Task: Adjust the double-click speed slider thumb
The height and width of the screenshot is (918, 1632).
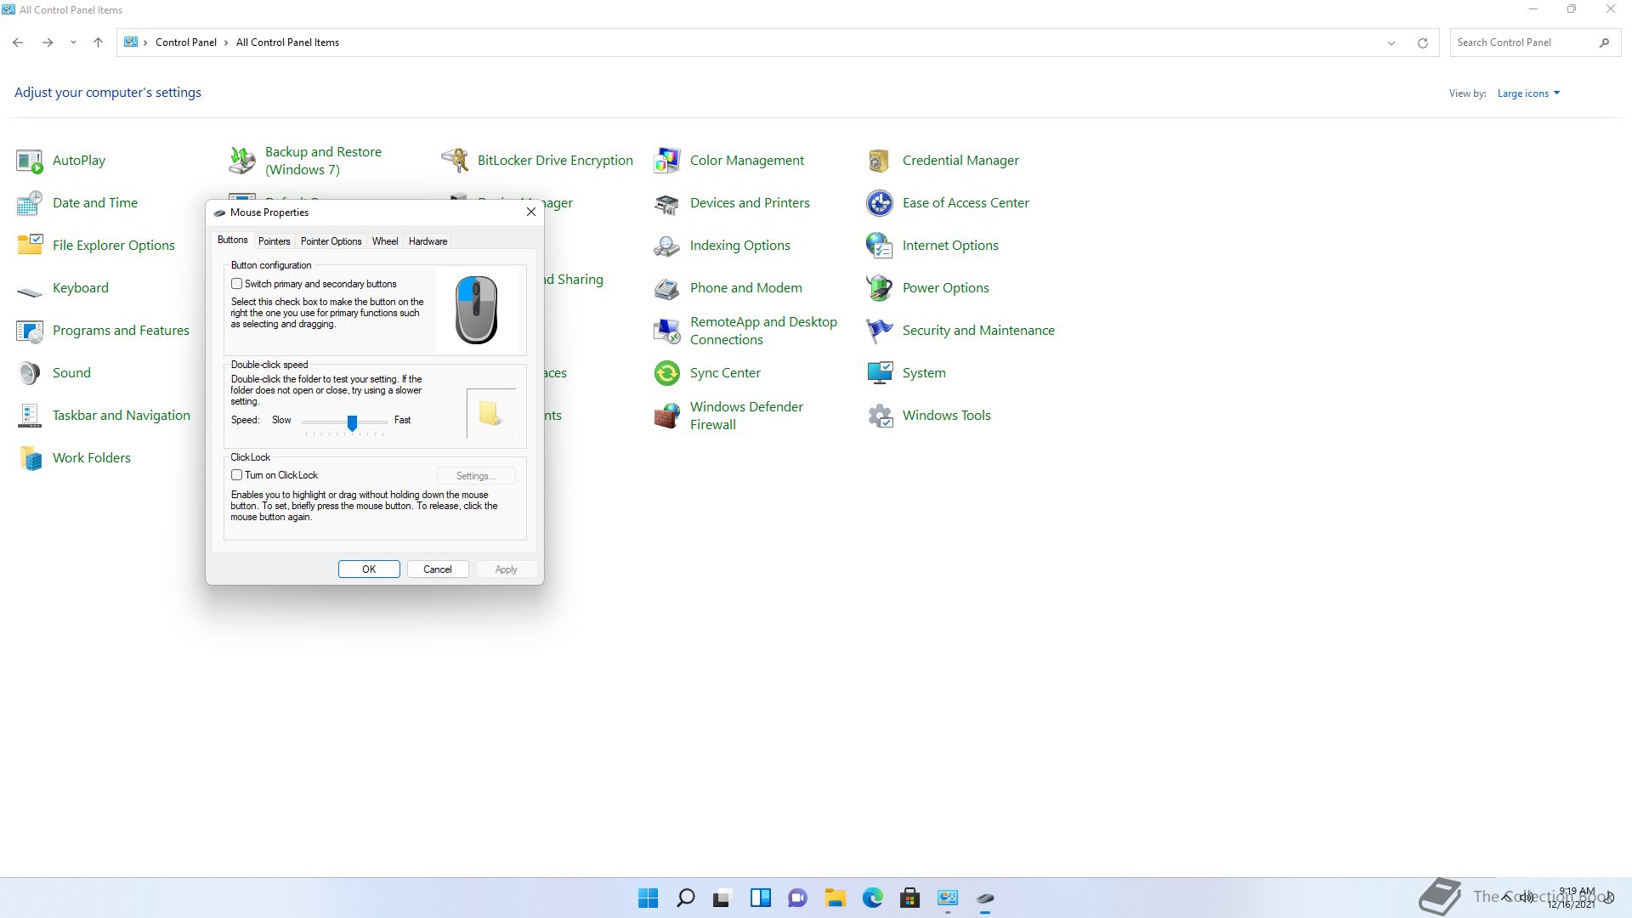Action: (x=352, y=422)
